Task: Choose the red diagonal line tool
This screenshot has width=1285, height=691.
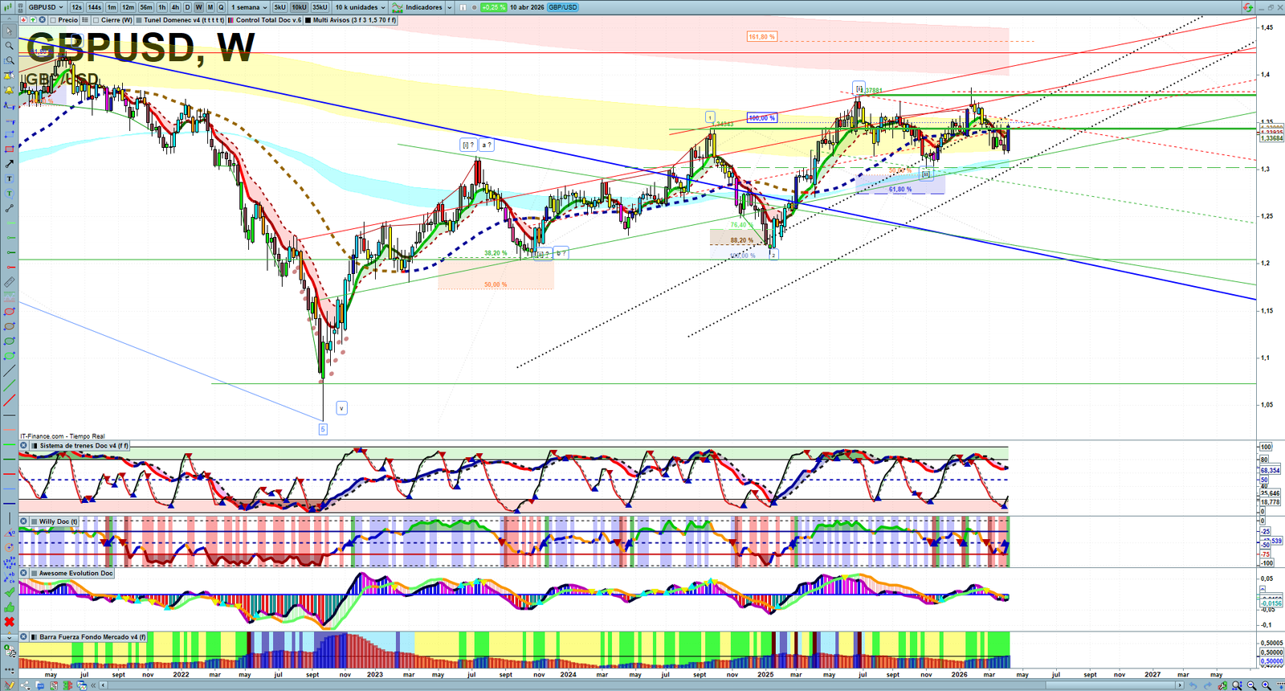Action: pyautogui.click(x=9, y=400)
